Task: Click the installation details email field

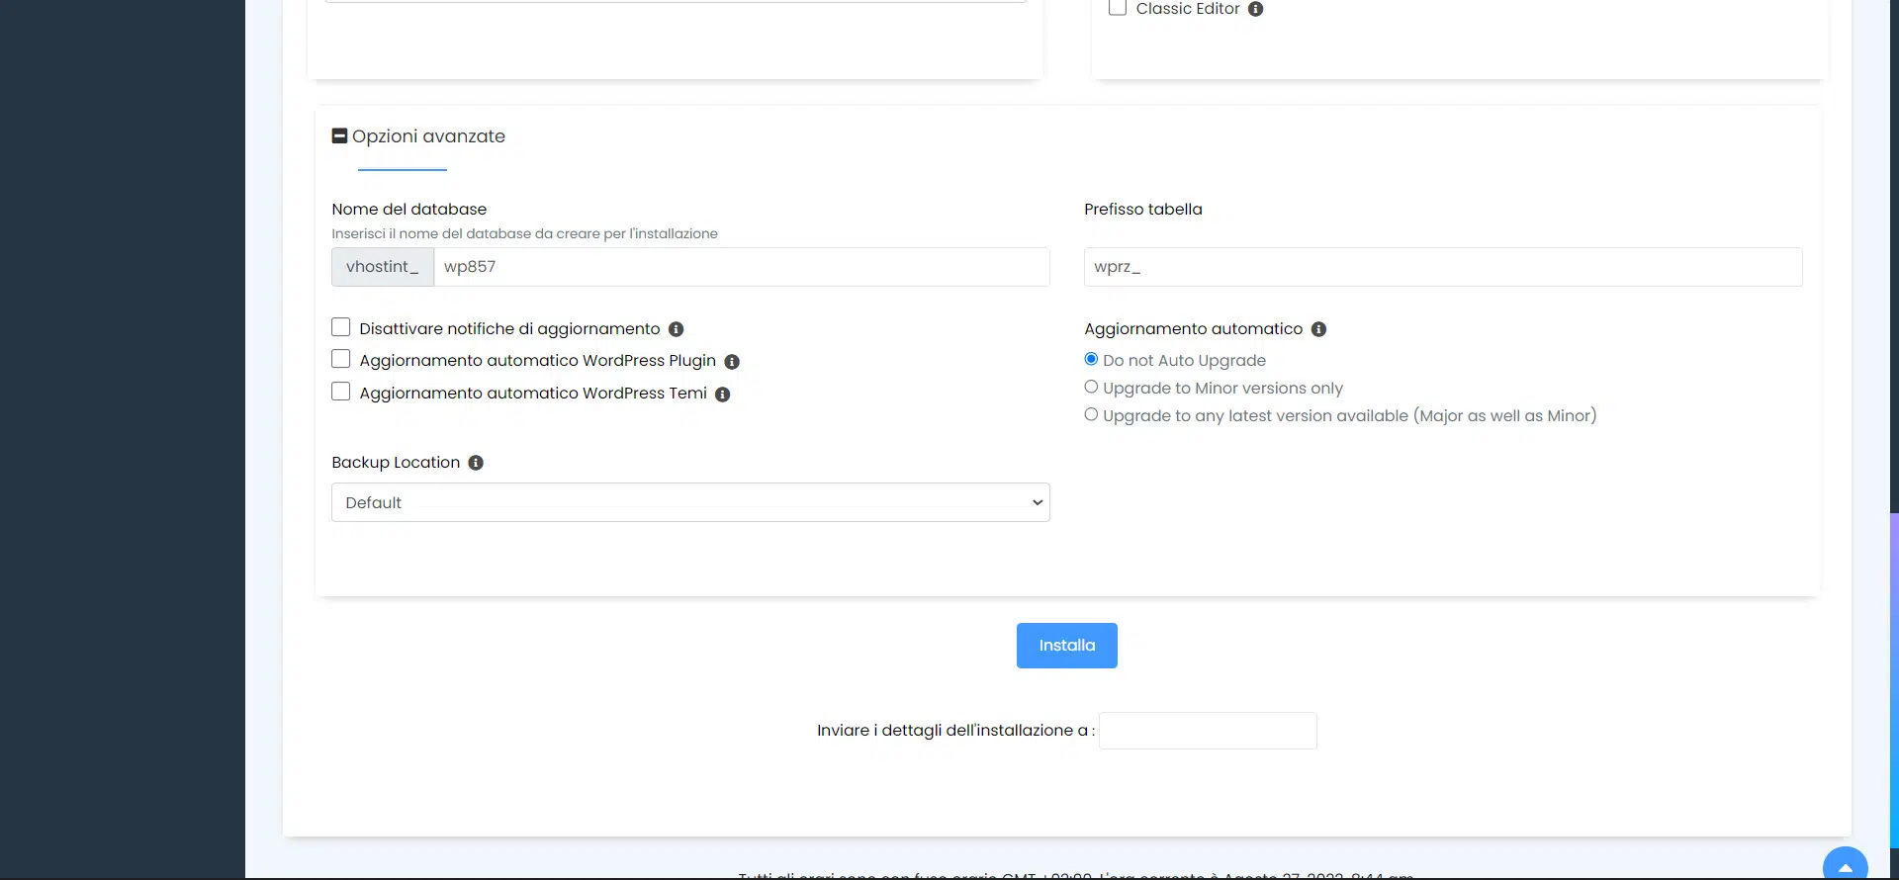Action: (1208, 731)
